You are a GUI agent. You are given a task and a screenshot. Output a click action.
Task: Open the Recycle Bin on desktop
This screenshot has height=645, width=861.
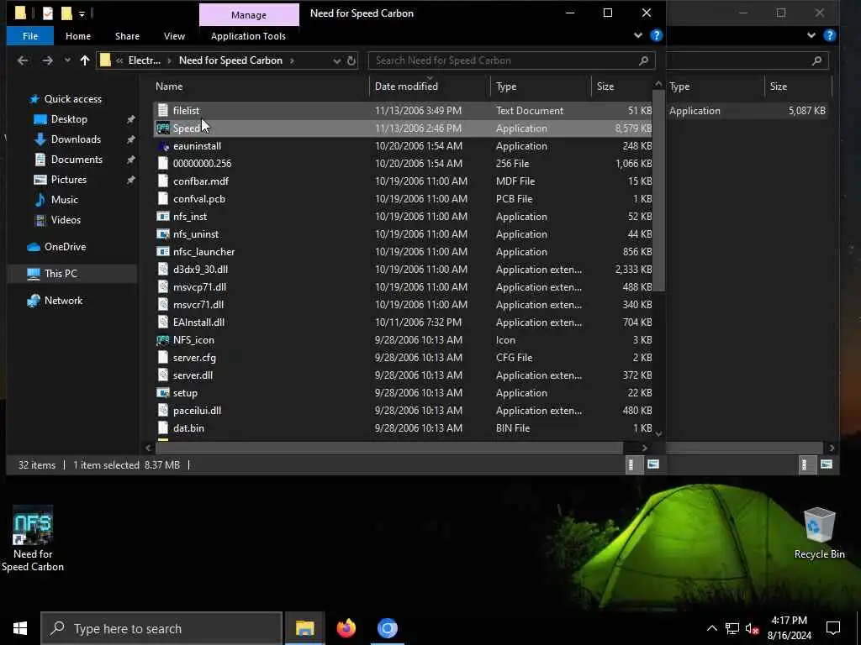point(819,533)
